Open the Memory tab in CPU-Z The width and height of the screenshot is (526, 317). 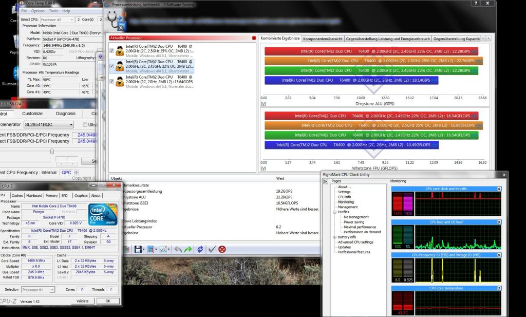click(52, 196)
